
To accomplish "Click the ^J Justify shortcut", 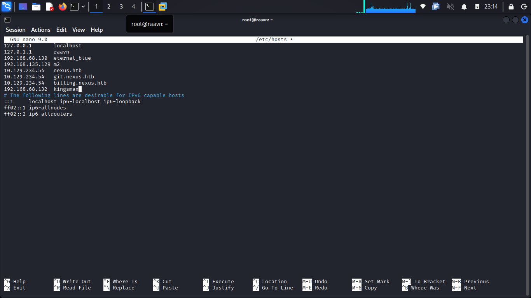I will [218, 288].
